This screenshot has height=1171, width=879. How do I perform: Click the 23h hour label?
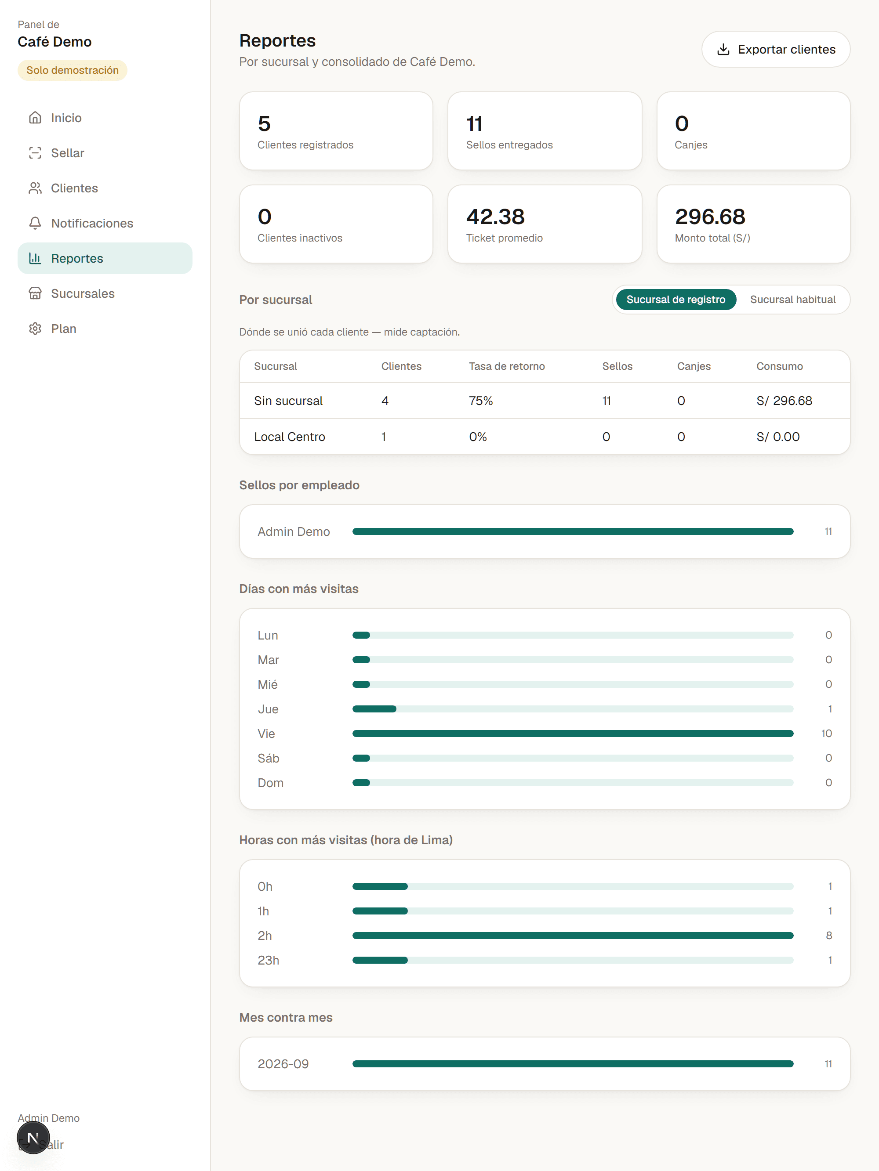[x=268, y=960]
